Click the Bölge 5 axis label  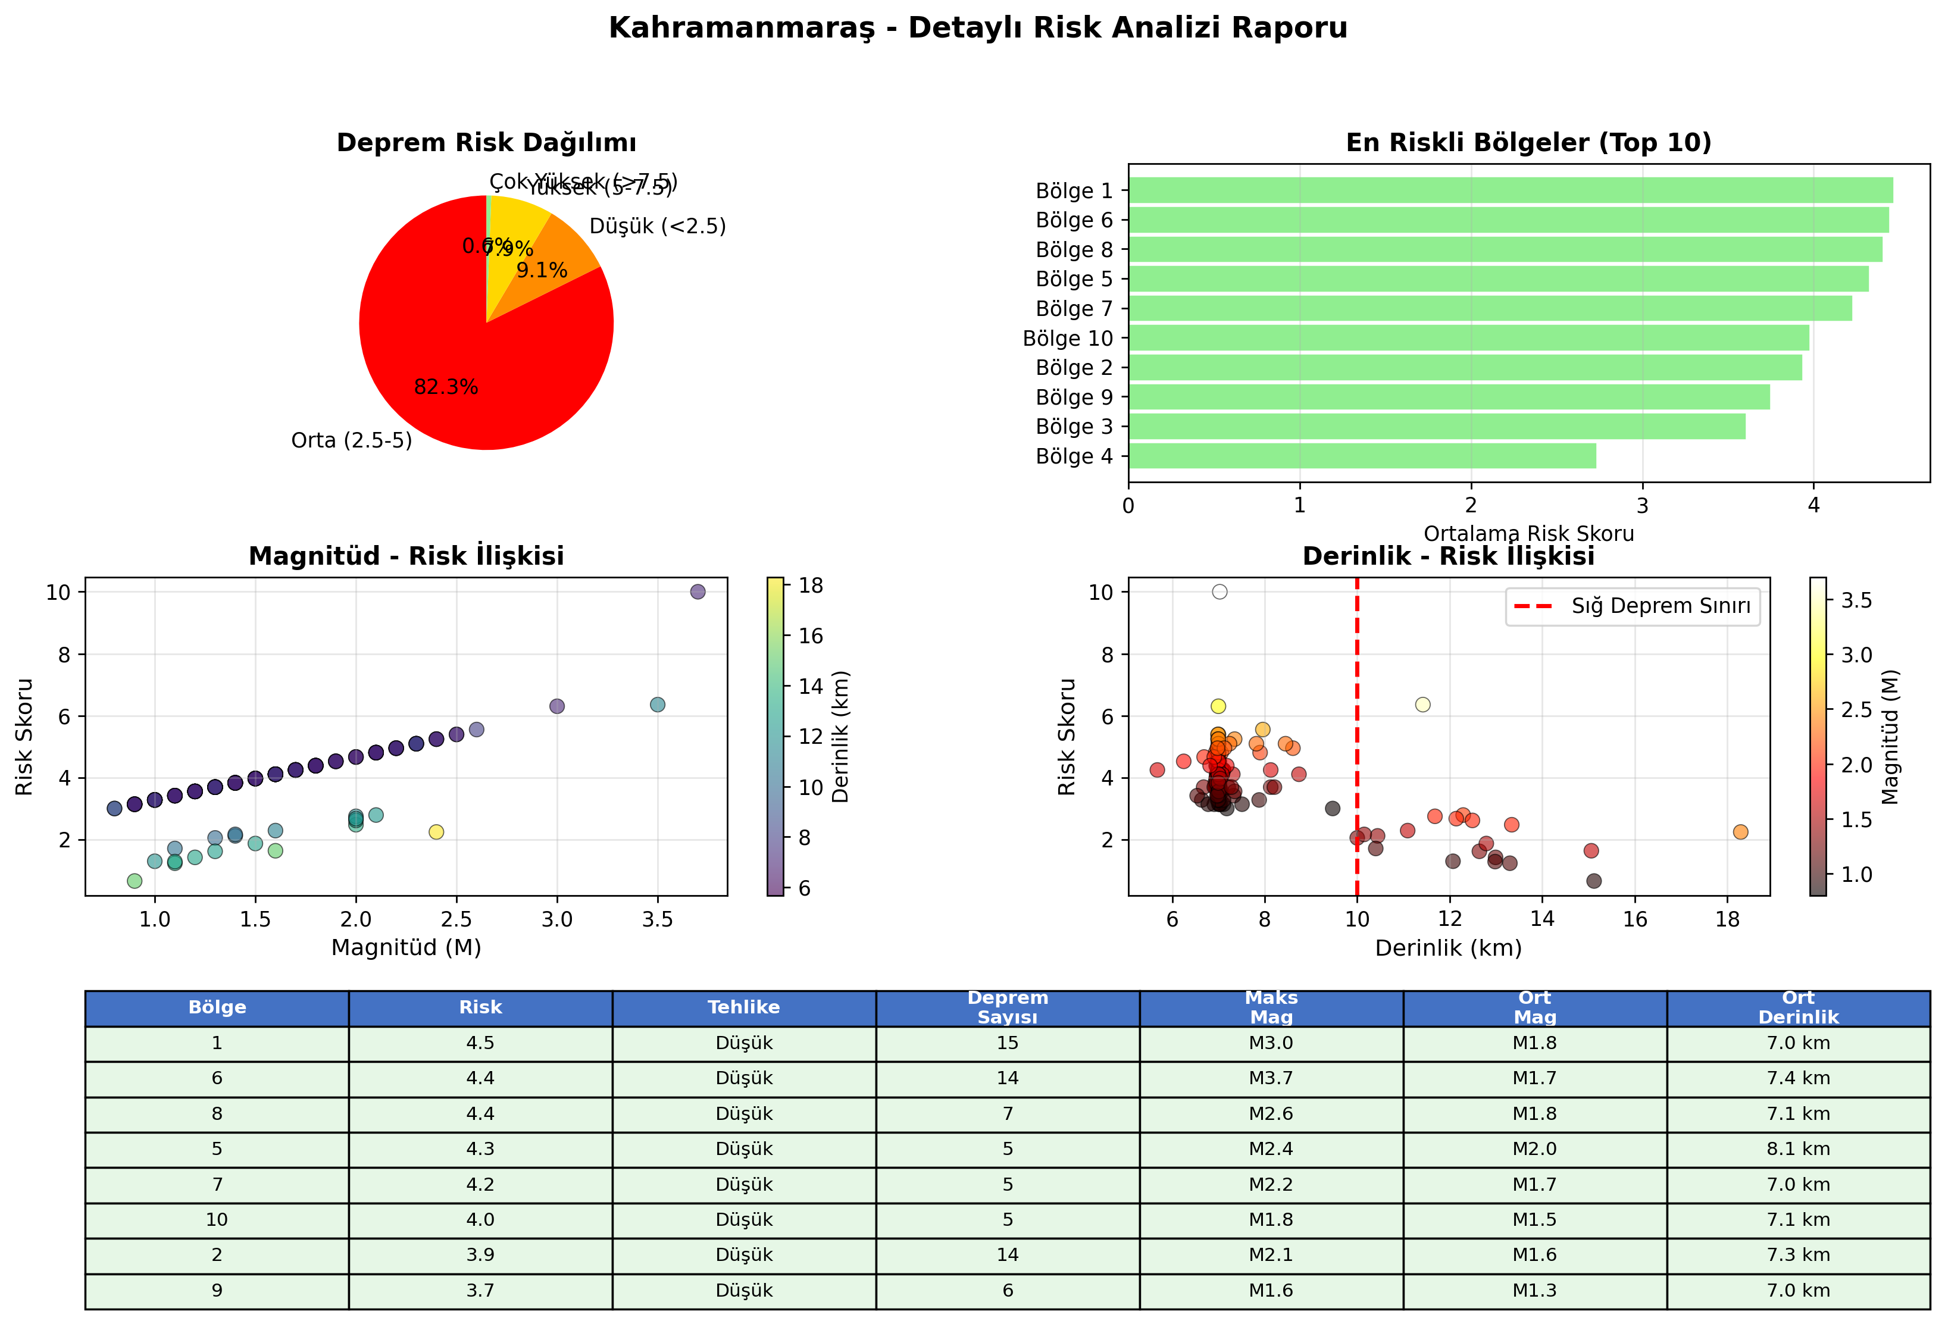tap(1074, 278)
